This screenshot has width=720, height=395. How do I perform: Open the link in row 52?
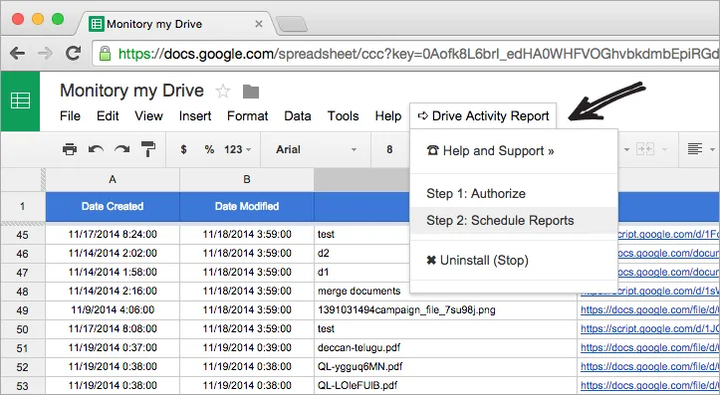(649, 366)
